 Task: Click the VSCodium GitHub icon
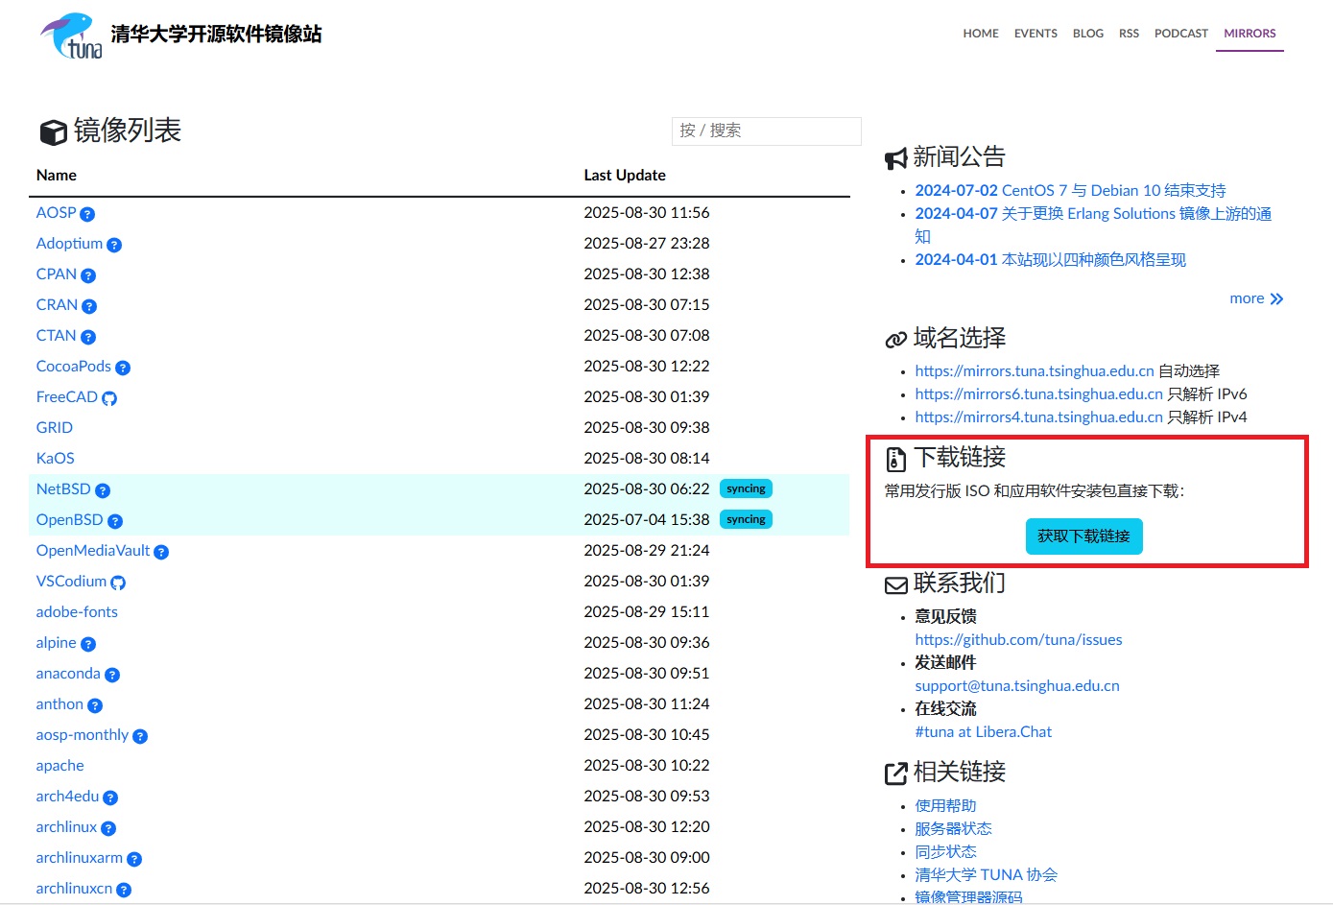tap(118, 583)
